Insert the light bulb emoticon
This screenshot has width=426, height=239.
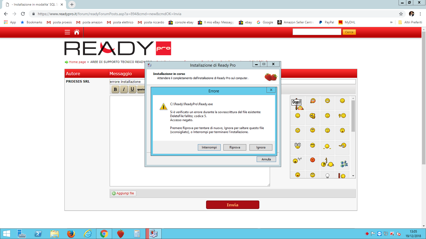327,176
